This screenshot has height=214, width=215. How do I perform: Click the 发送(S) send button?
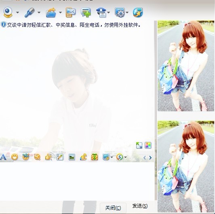(x=140, y=206)
